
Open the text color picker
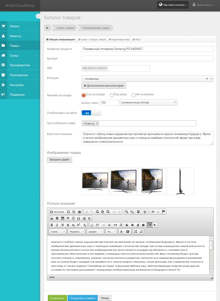point(122,232)
